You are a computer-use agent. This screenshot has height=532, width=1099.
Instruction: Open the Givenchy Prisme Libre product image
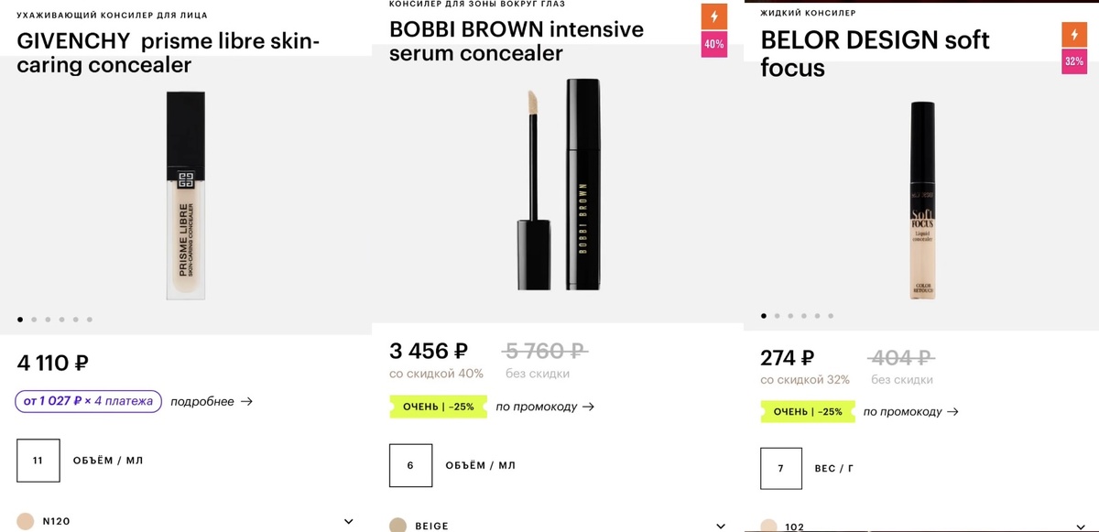coord(186,195)
